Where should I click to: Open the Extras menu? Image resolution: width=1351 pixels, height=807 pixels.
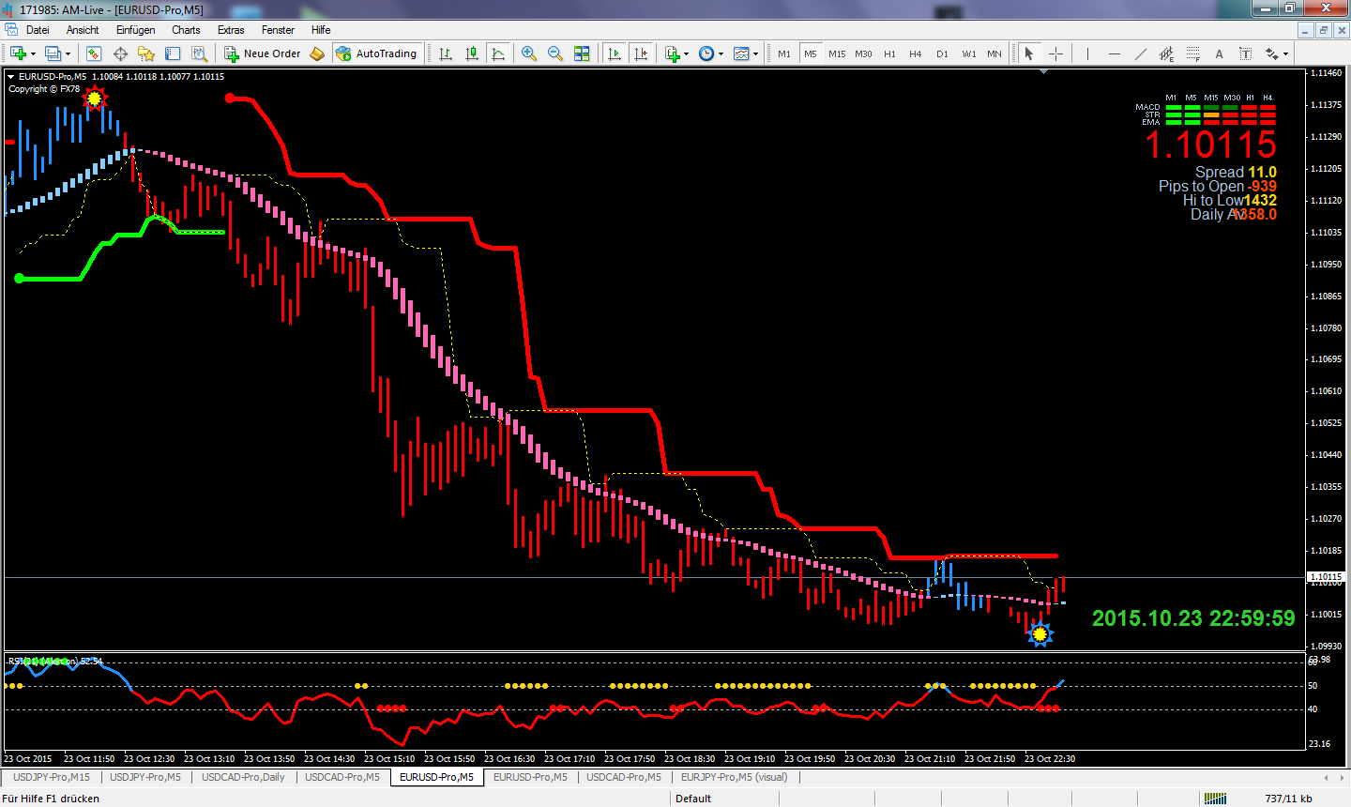pos(231,30)
